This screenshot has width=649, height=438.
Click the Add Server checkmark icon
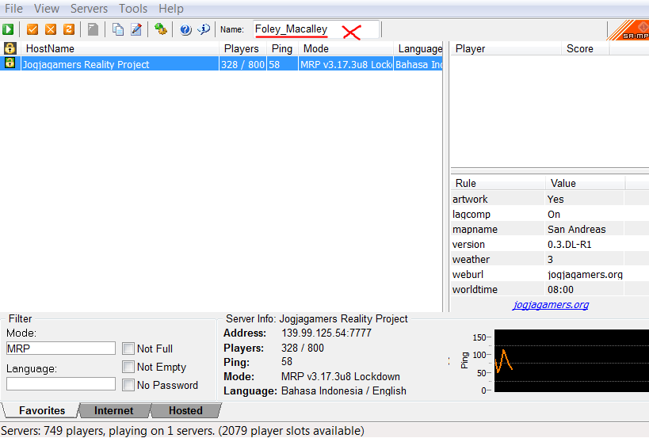[x=32, y=29]
